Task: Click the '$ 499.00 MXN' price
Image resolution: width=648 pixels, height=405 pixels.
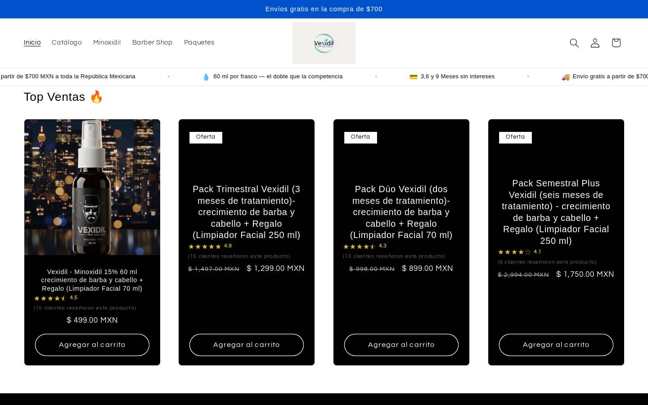Action: (x=92, y=320)
